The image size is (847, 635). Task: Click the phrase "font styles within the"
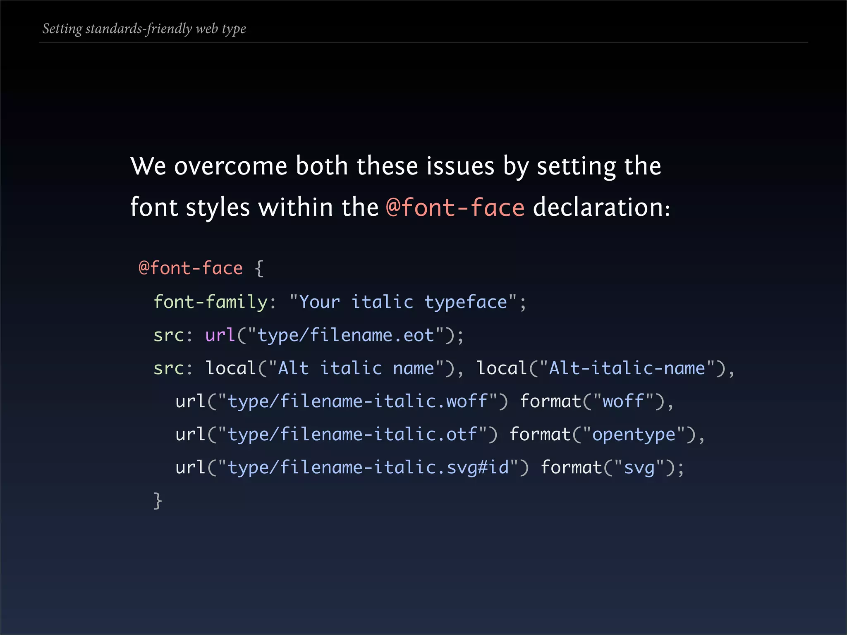click(254, 207)
